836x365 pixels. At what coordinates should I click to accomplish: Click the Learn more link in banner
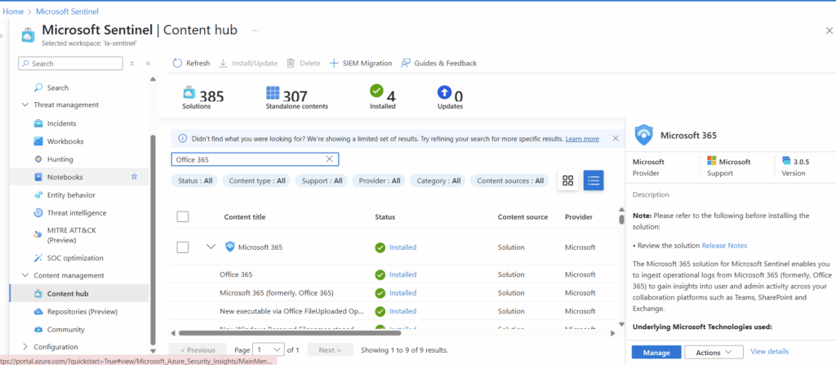pos(582,139)
